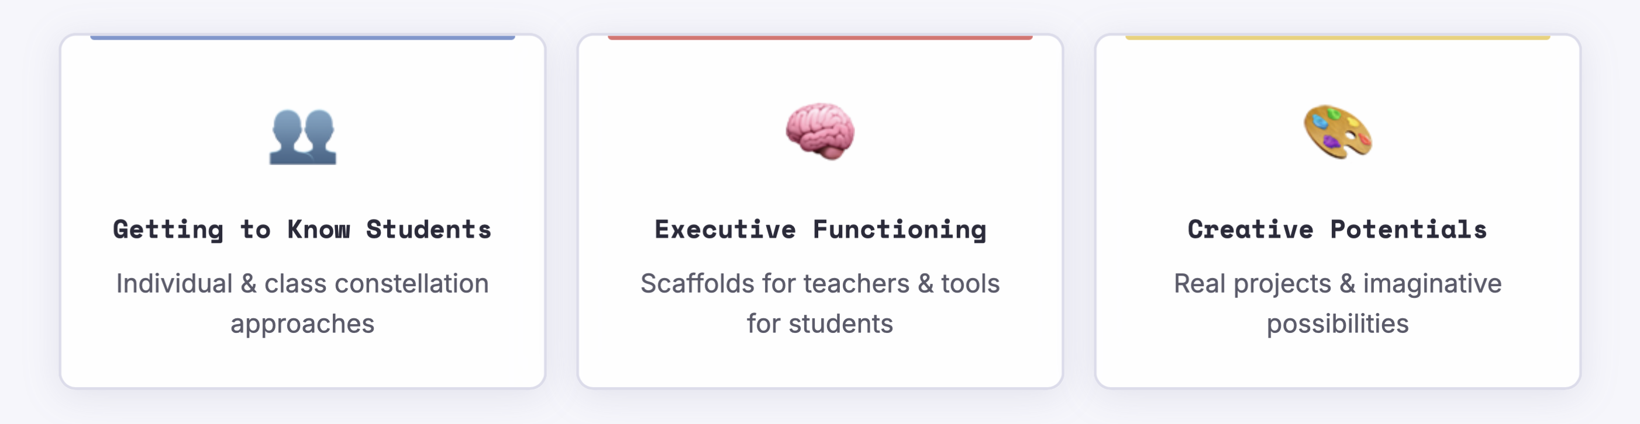The height and width of the screenshot is (424, 1640).
Task: Click the 'Real projects & imaginative' text line
Action: pos(1338,283)
